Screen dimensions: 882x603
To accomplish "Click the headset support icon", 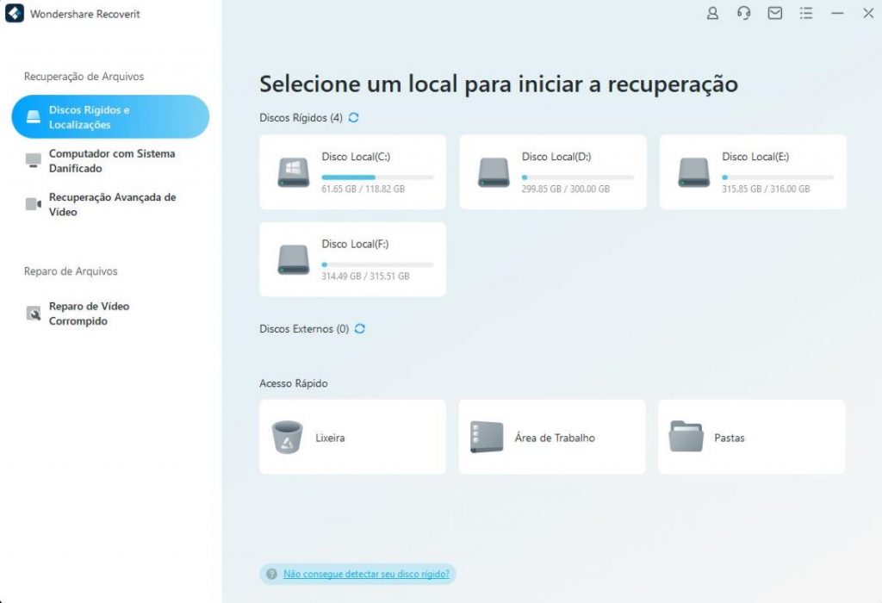I will (743, 13).
